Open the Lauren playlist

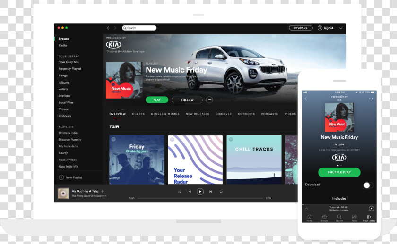pyautogui.click(x=63, y=153)
